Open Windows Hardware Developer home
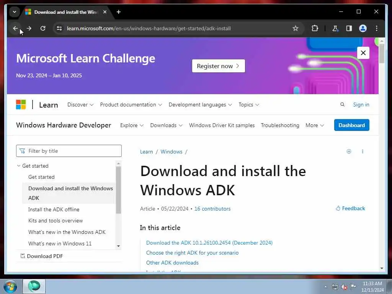This screenshot has width=392, height=294. [64, 125]
